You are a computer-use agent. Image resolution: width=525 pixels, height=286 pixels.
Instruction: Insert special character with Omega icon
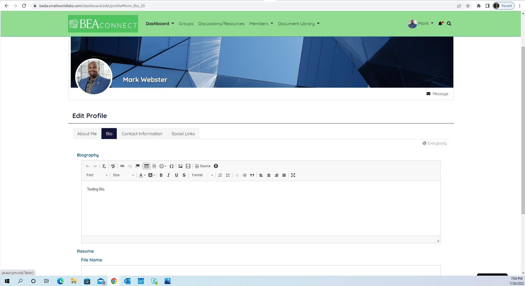click(x=171, y=166)
